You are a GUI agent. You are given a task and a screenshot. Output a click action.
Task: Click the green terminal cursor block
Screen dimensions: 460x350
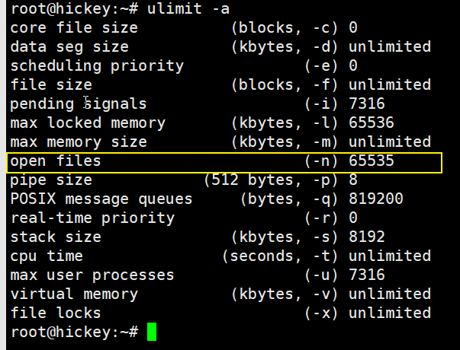click(152, 332)
